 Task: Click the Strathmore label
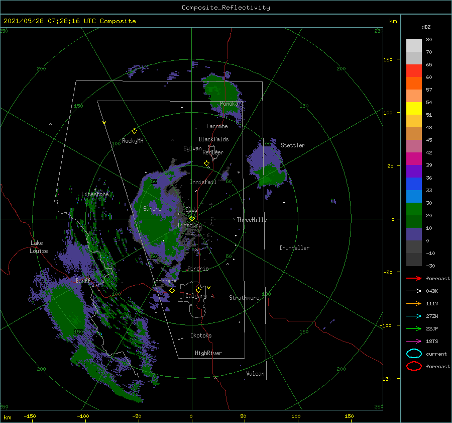pos(244,298)
